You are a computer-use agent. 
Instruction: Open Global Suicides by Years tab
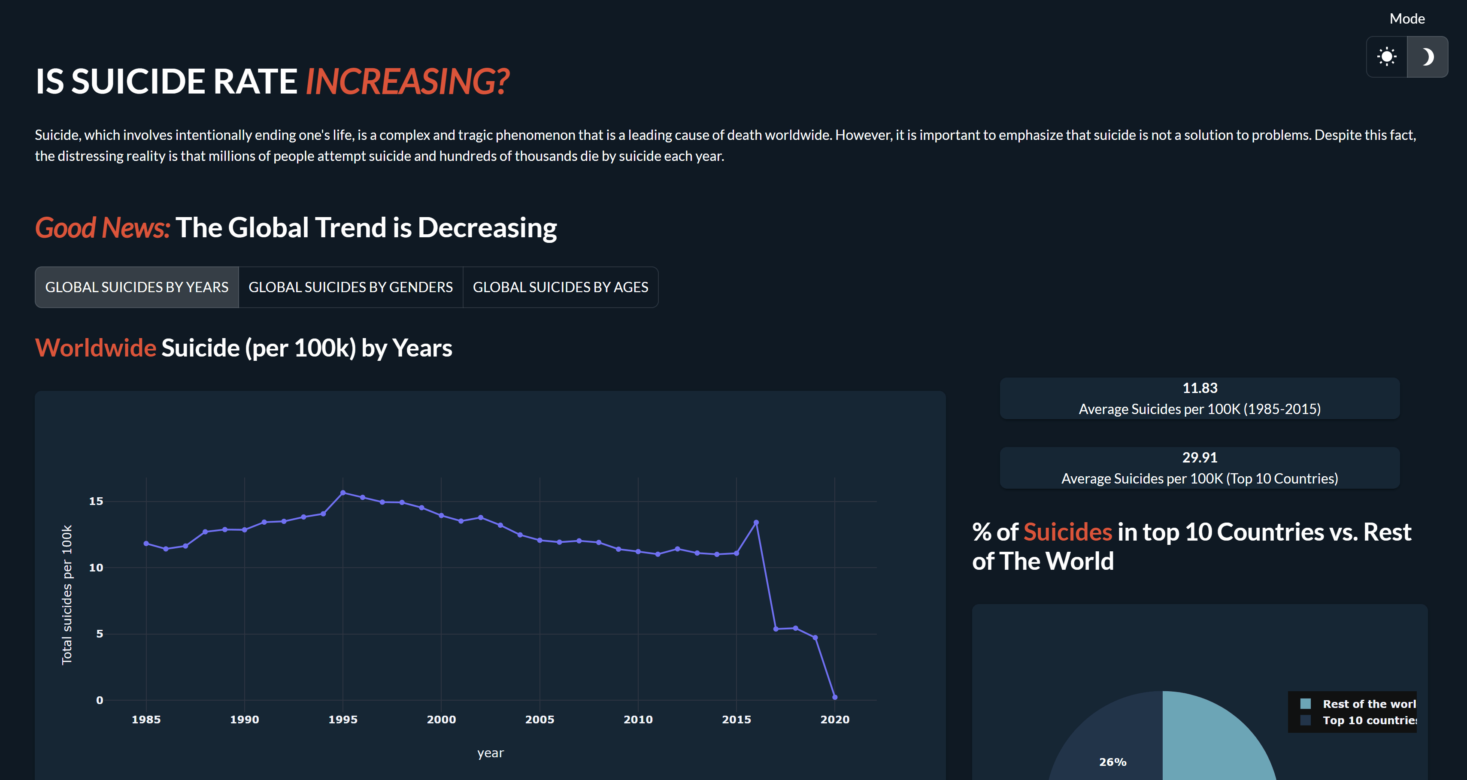pyautogui.click(x=136, y=287)
